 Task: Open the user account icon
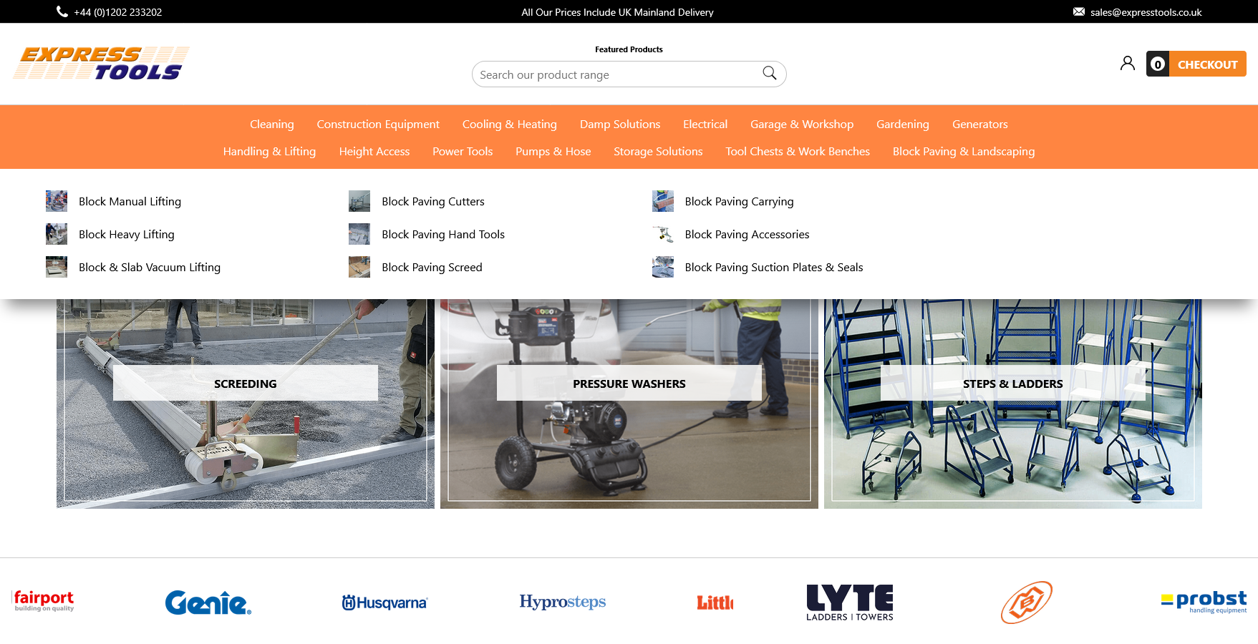tap(1127, 64)
